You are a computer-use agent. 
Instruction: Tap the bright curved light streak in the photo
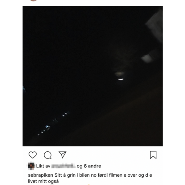pos(121,79)
